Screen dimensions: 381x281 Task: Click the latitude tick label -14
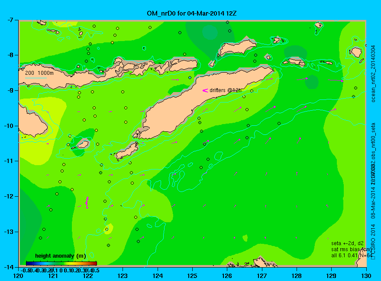[8, 267]
